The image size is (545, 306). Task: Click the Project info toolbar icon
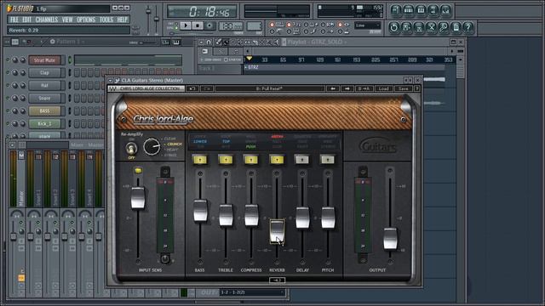pos(456,27)
